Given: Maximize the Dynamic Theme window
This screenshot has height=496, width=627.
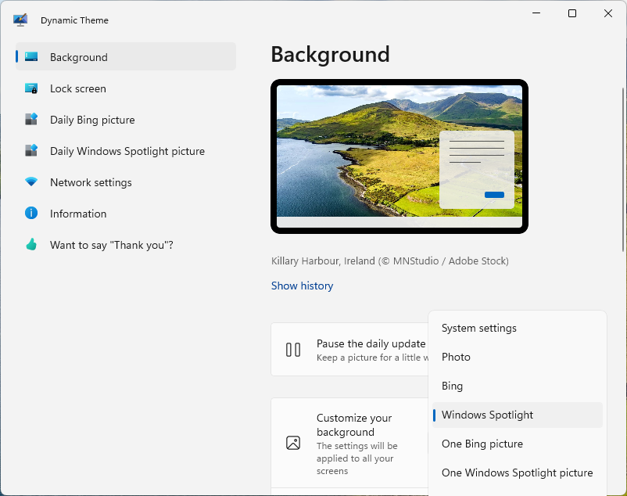Looking at the screenshot, I should click(x=572, y=13).
